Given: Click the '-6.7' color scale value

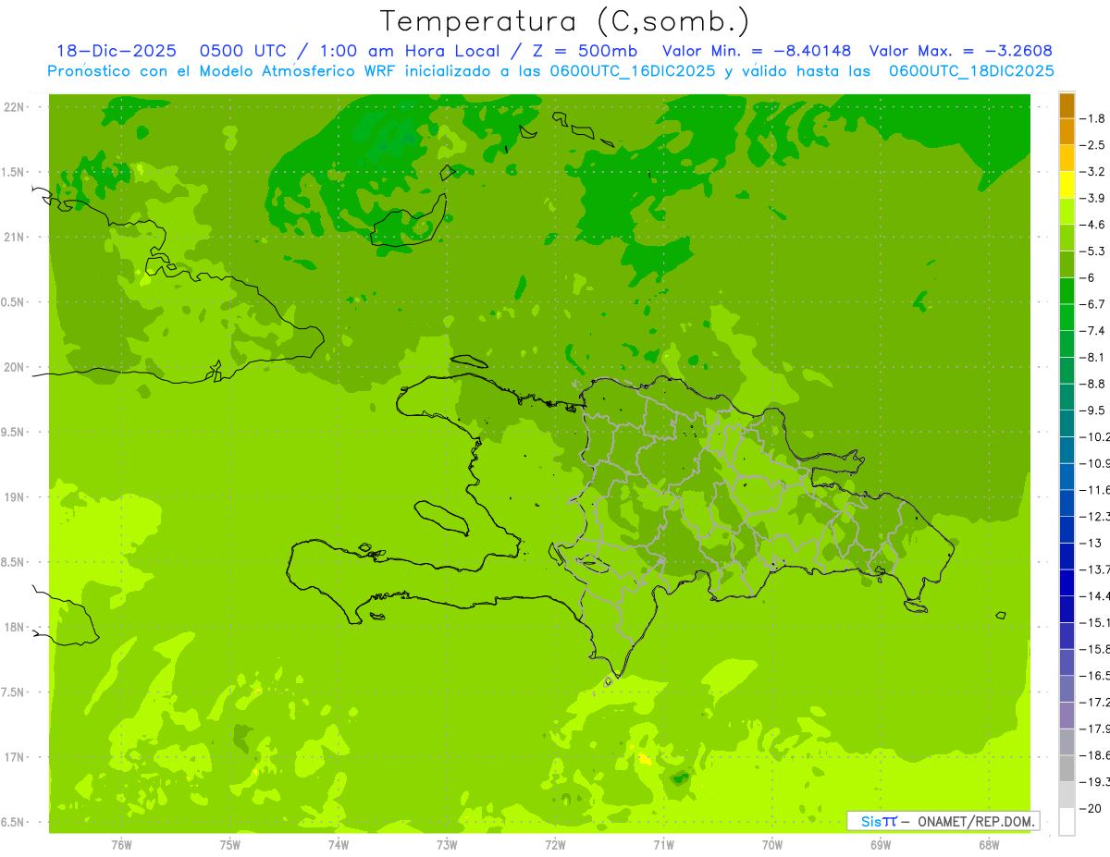Looking at the screenshot, I should [x=1092, y=304].
